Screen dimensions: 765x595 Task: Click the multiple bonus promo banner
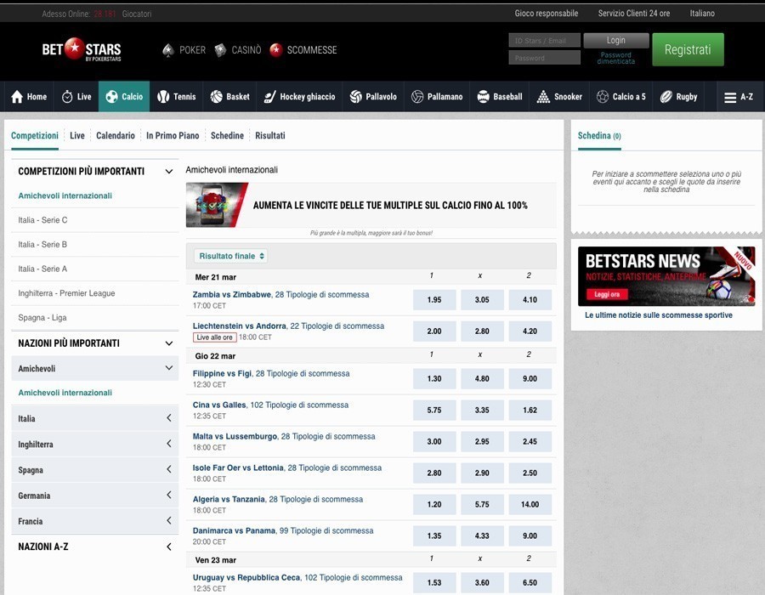[371, 205]
